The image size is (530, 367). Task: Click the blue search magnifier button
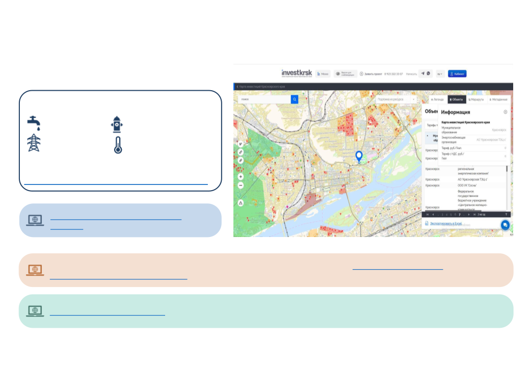coord(295,99)
